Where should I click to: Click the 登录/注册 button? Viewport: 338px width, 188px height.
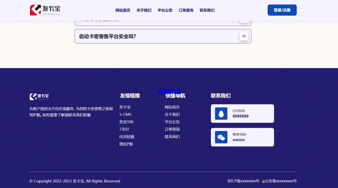282,10
